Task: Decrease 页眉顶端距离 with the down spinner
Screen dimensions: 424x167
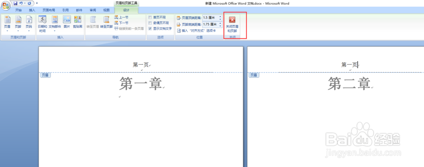Action: click(x=220, y=19)
